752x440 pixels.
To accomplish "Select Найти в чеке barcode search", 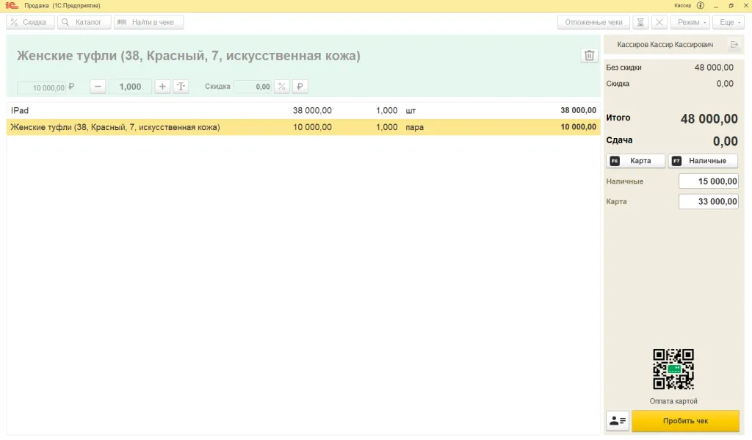I will [148, 21].
